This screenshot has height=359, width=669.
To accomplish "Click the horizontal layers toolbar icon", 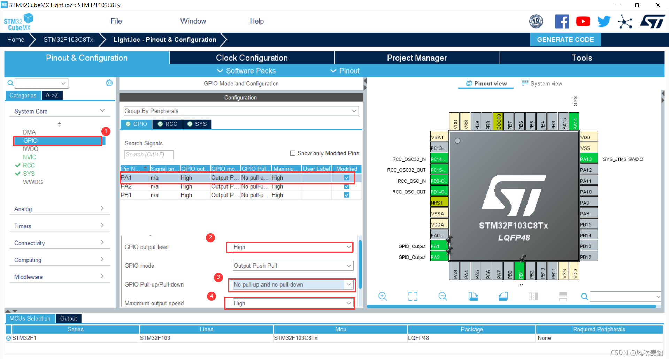I will [x=563, y=297].
